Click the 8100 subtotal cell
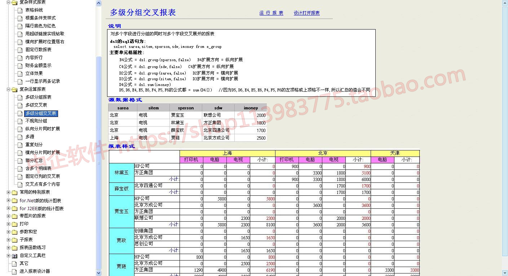The width and height of the screenshot is (508, 276). pos(263,225)
